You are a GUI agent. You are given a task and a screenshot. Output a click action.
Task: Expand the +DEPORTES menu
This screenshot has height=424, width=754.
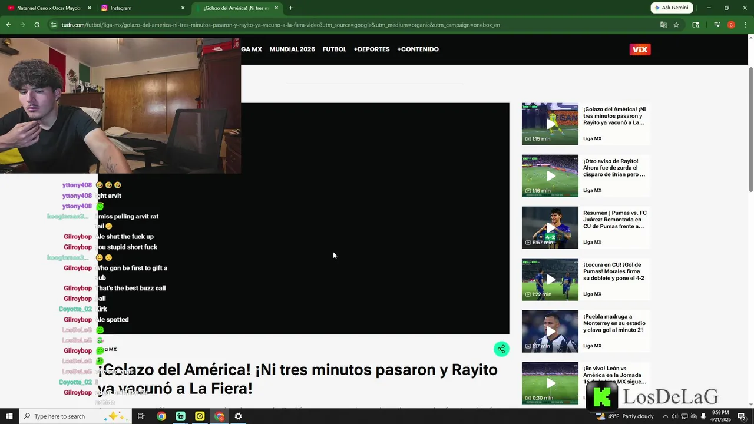[x=372, y=49]
